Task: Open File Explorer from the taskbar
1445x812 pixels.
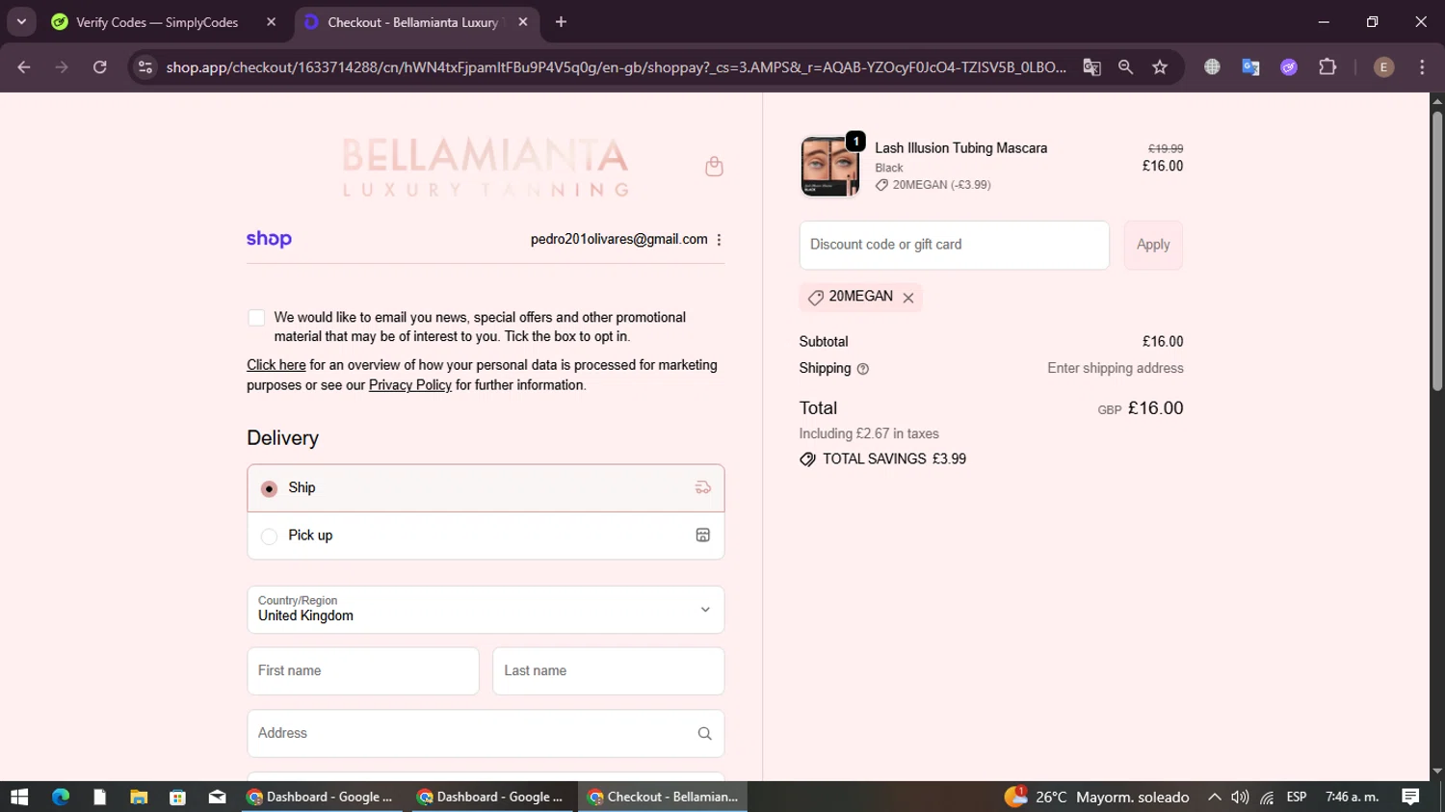Action: (x=139, y=797)
